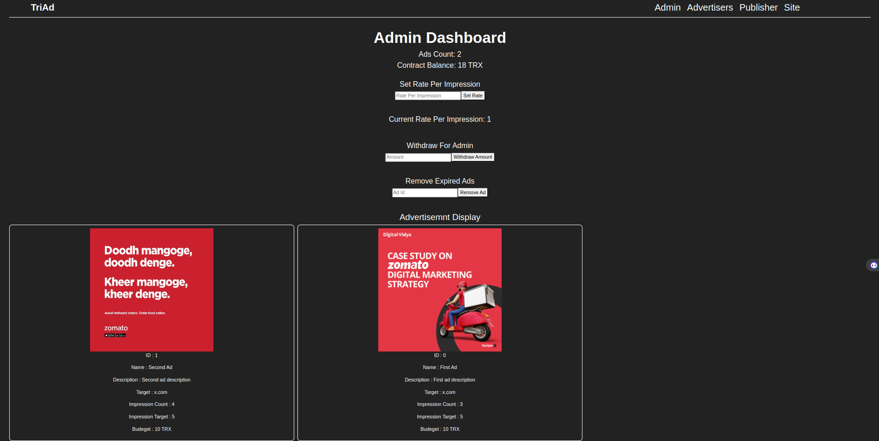Focus the withdraw Amount input field
Screen dimensions: 879x441
tap(418, 157)
